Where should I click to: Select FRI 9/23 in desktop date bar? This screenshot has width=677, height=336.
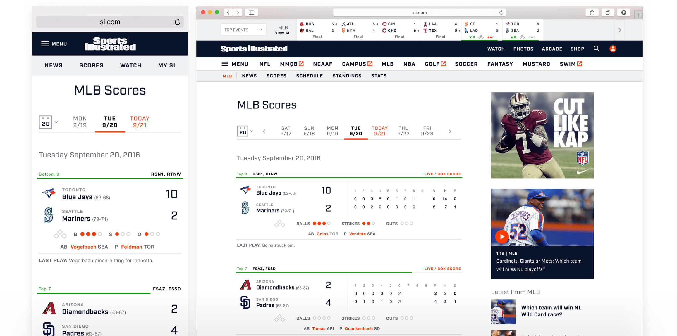(x=427, y=131)
